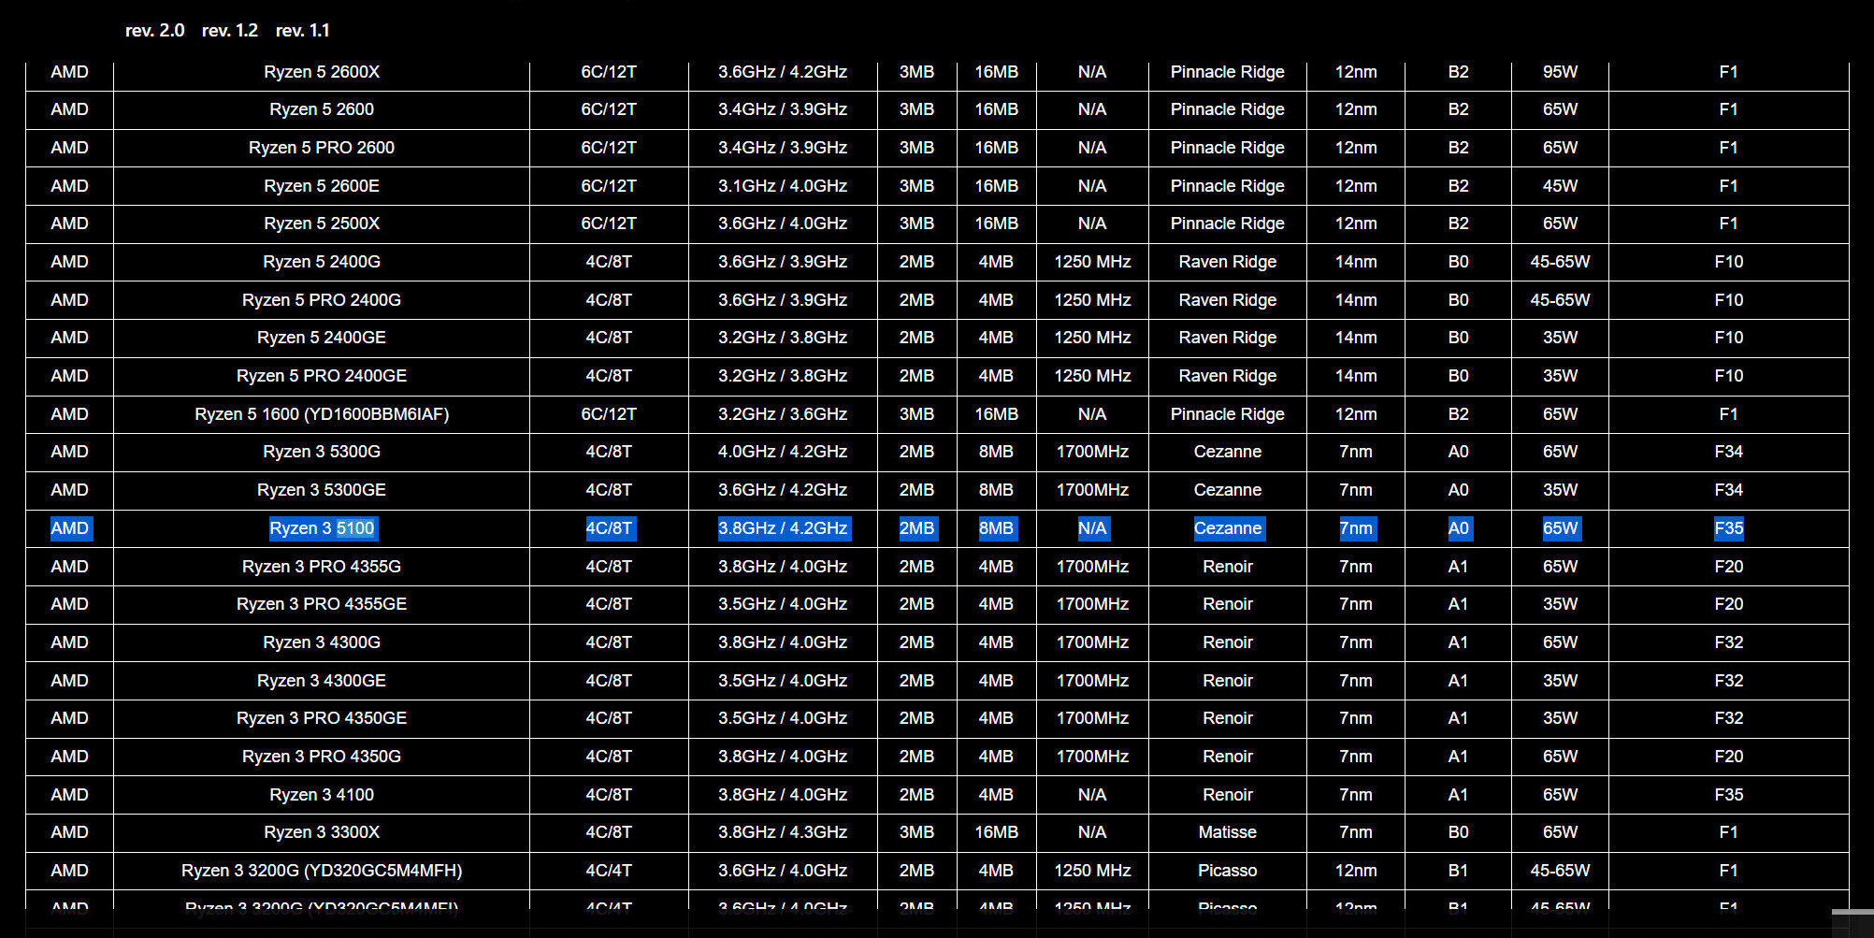Click the scrollbar thumb at bottom right corner

coord(1852,912)
